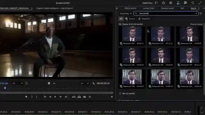Viewport: 205px width, 115px height.
Task: Add a marker with marker button
Action: 26,97
